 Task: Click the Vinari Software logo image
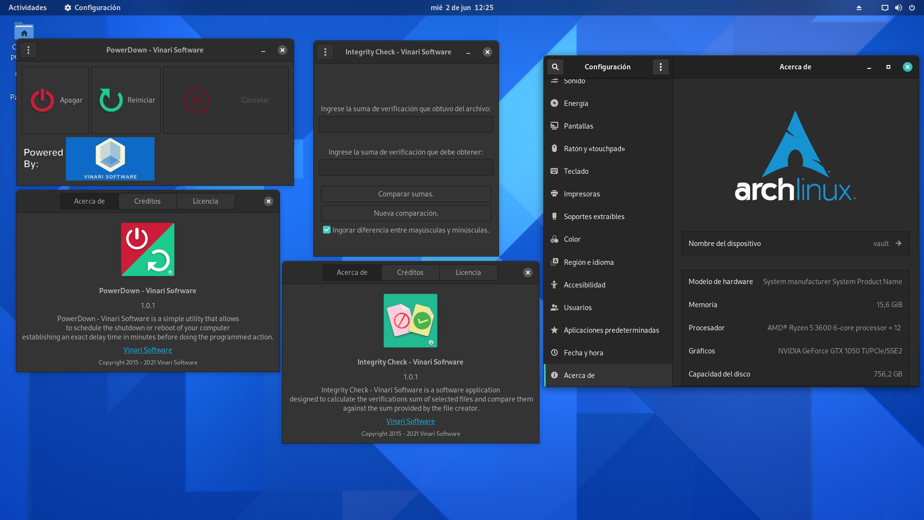click(x=110, y=159)
